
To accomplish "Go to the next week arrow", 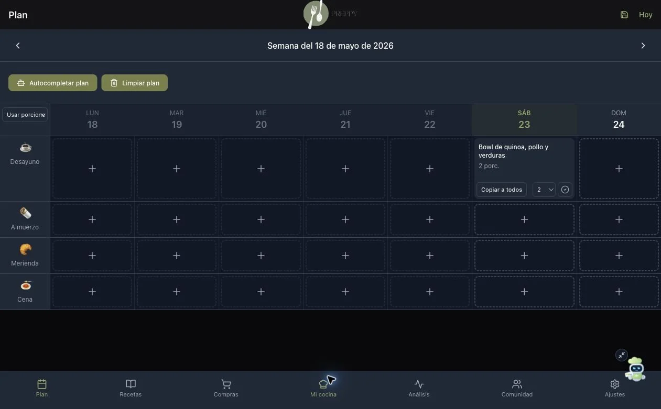I will pyautogui.click(x=643, y=46).
